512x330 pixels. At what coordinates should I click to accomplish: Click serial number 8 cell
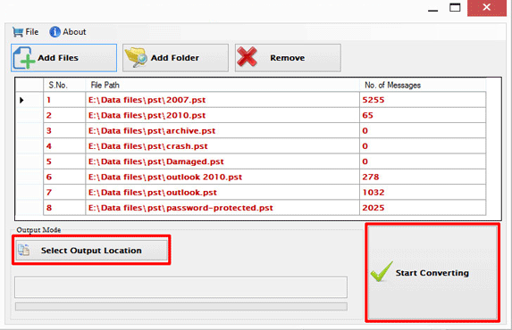click(x=64, y=208)
